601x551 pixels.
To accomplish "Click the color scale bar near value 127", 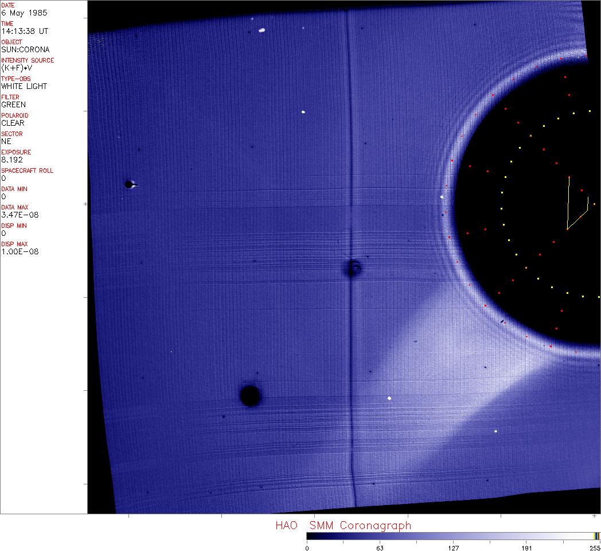I will [x=453, y=536].
